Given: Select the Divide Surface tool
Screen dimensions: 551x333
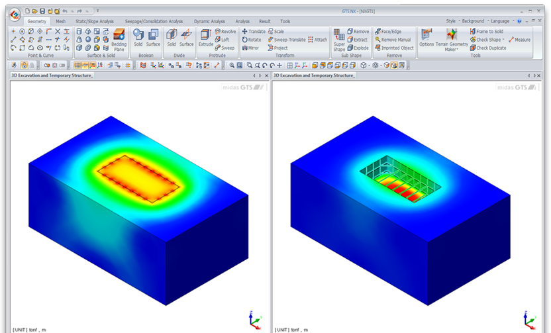Looking at the screenshot, I should (187, 37).
